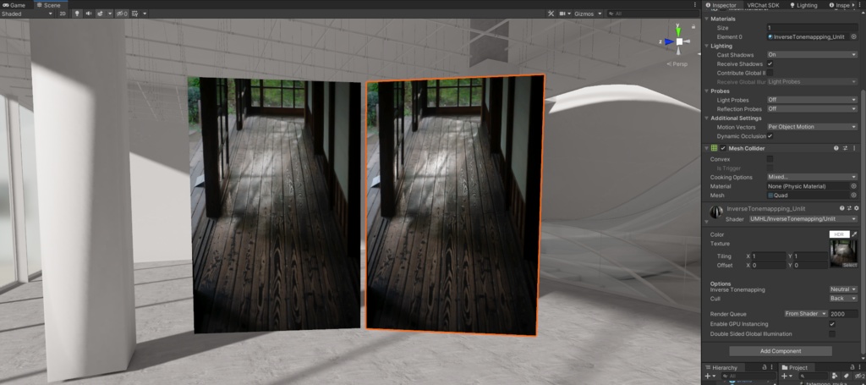Collapse the Probes section

(x=707, y=91)
